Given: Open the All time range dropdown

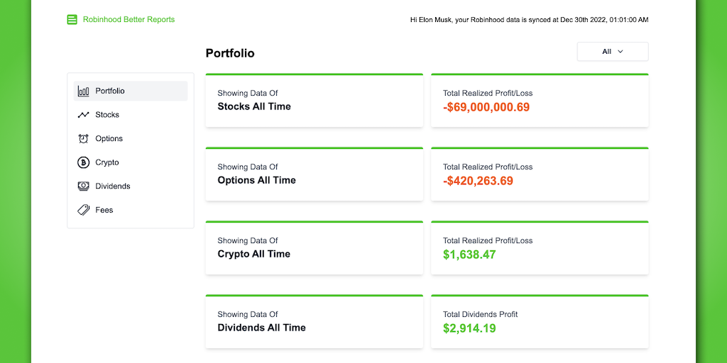Looking at the screenshot, I should 612,52.
